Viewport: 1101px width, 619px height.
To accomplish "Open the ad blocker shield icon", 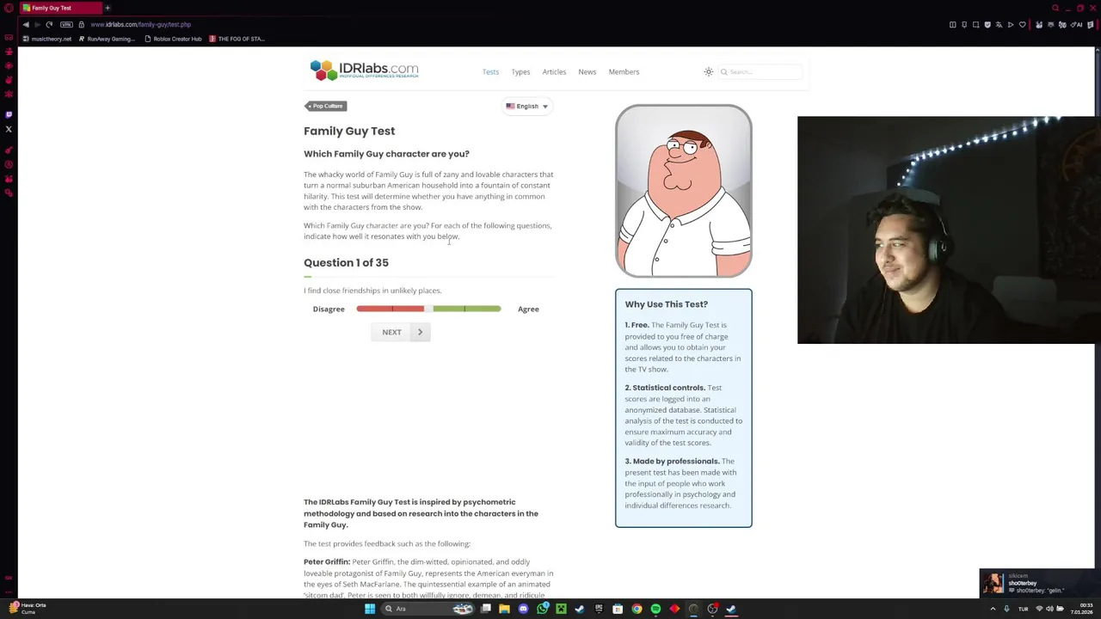I will click(x=987, y=25).
